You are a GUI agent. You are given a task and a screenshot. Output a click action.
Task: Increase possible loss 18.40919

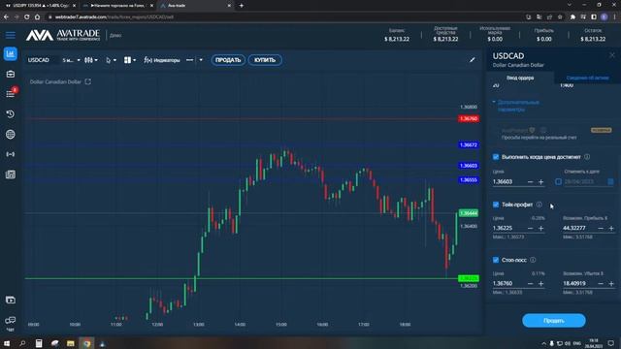611,283
